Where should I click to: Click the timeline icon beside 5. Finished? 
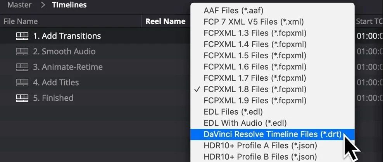coord(22,98)
